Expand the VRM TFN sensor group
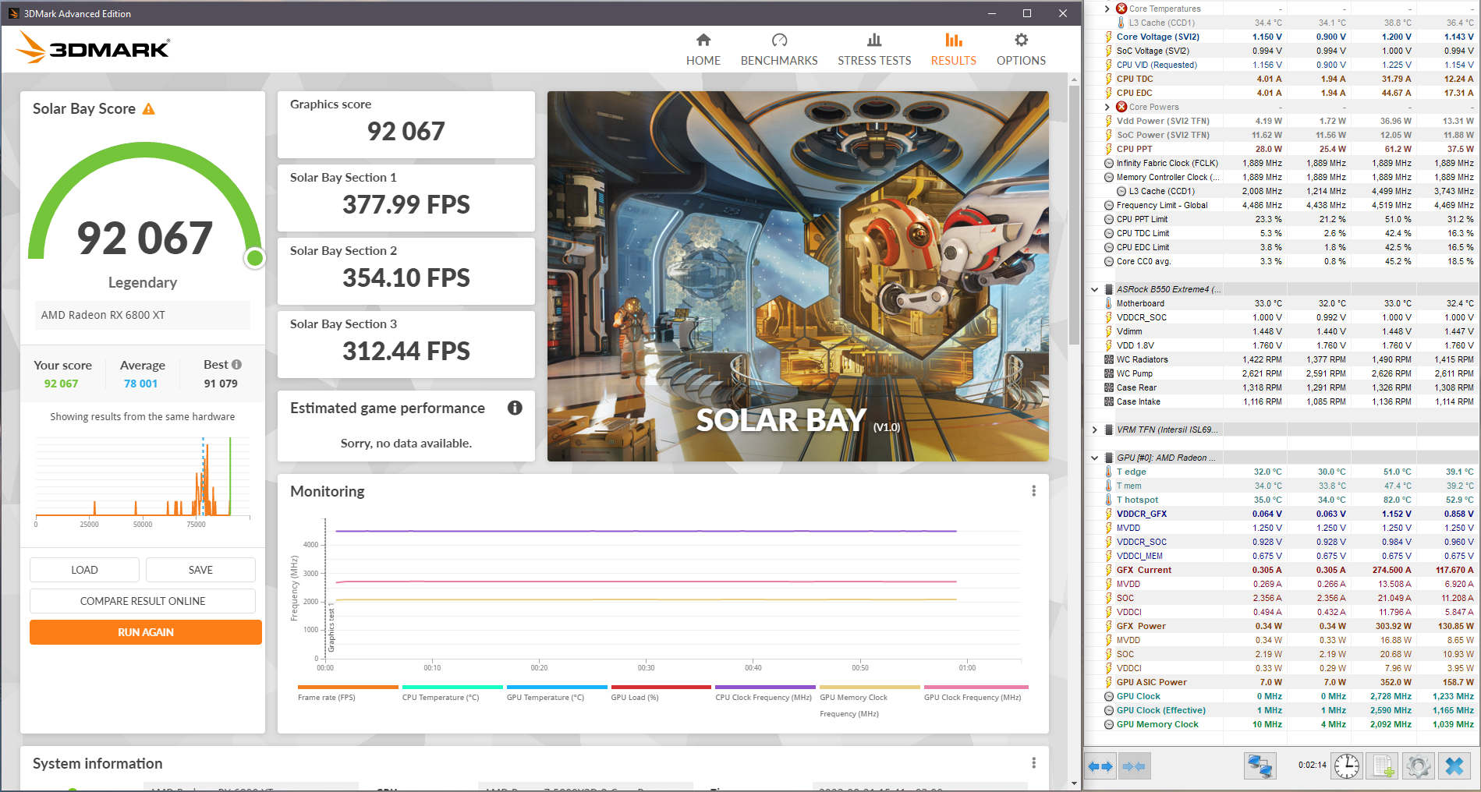Viewport: 1481px width, 792px height. (1094, 430)
